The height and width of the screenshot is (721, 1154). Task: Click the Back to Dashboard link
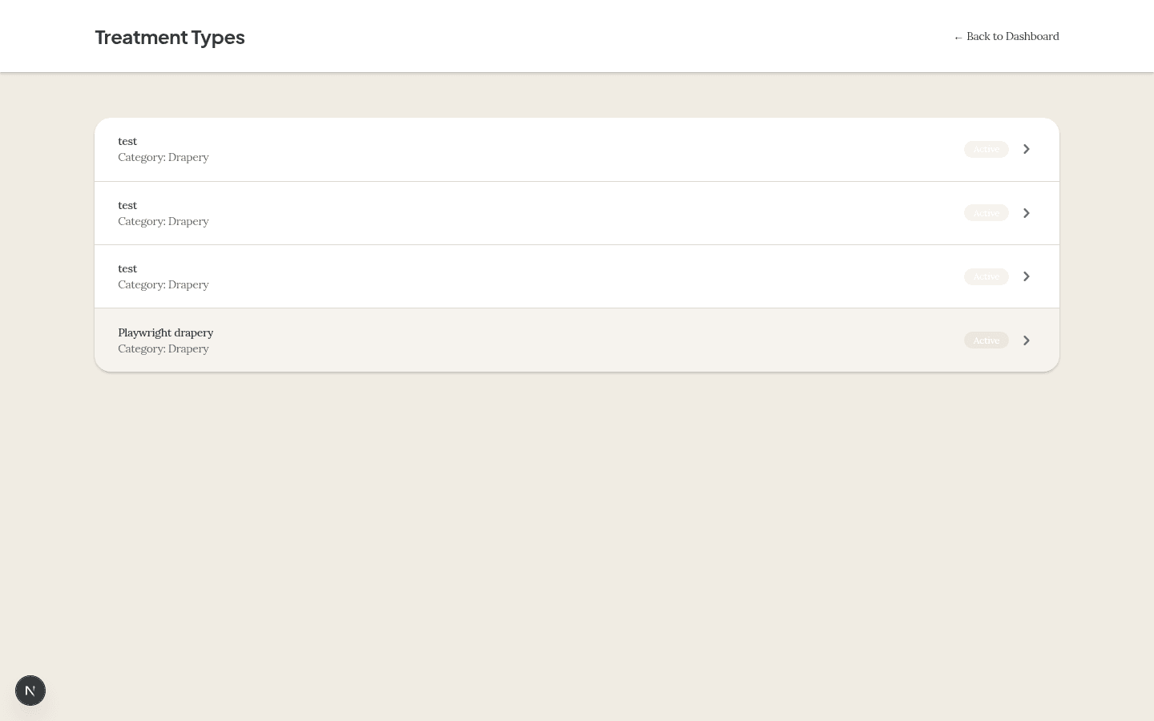click(x=1011, y=37)
